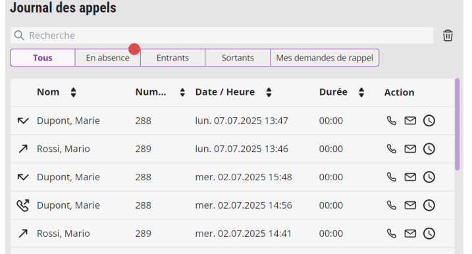Viewport: 472px width, 254px height.
Task: Click the purple vertical scrollbar thumb
Action: [x=458, y=124]
